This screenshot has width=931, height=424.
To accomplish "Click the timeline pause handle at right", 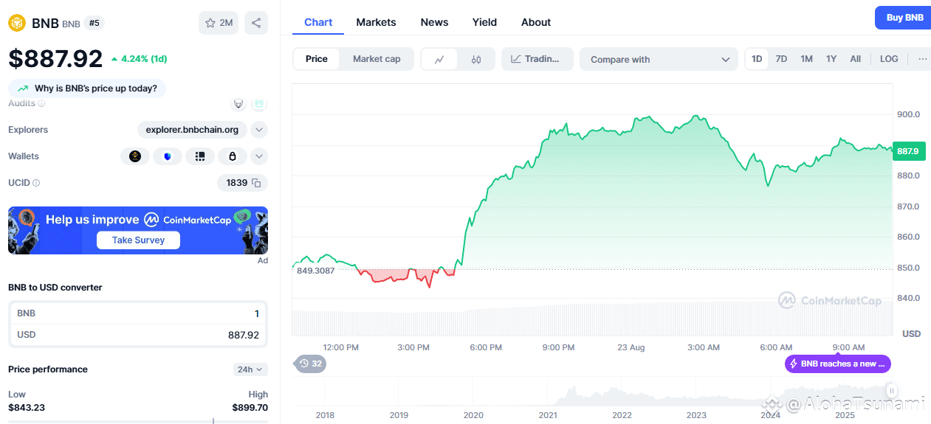I will pos(892,391).
